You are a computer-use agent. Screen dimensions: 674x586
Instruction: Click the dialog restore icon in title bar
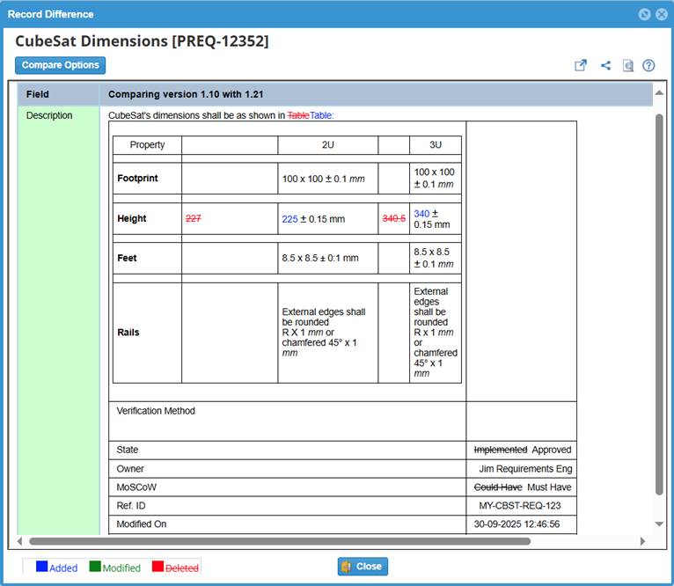[644, 14]
